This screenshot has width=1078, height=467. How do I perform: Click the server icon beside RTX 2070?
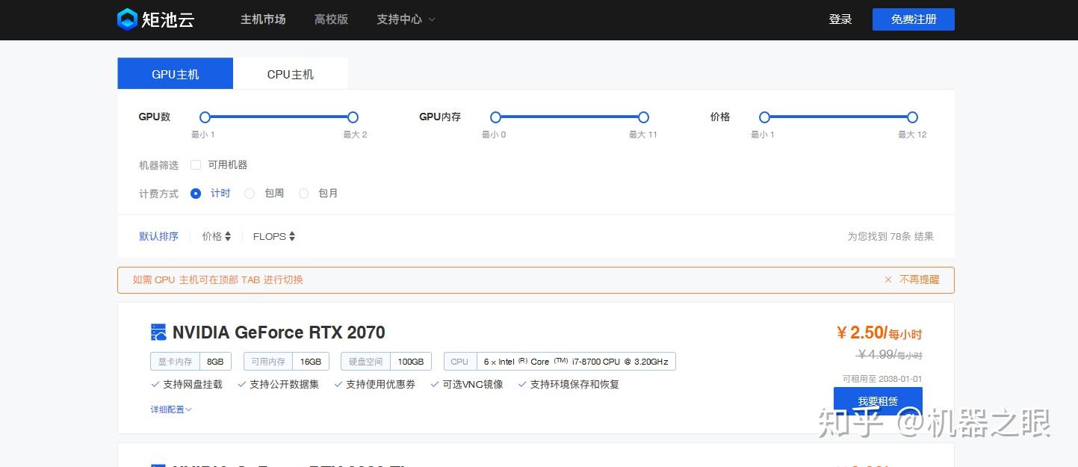pyautogui.click(x=158, y=333)
